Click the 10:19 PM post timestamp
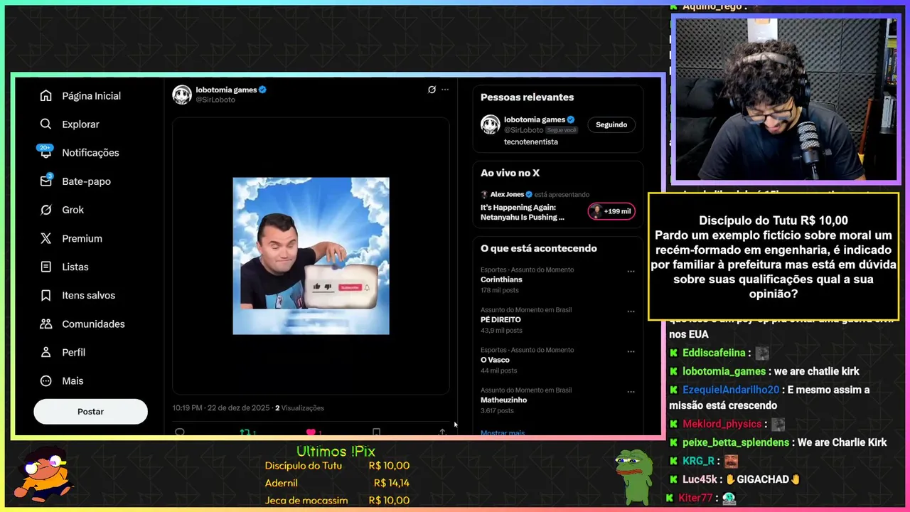This screenshot has height=512, width=910. coord(220,408)
